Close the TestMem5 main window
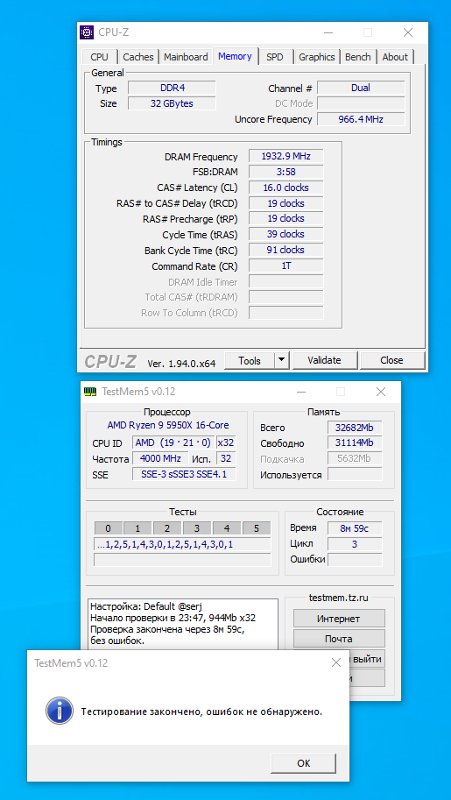The height and width of the screenshot is (800, 451). coord(381,392)
